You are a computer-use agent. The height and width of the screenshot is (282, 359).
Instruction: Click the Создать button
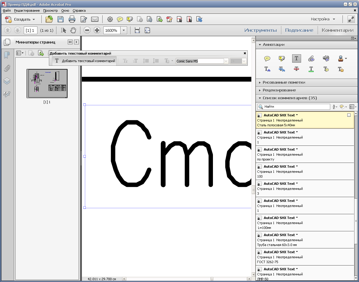pyautogui.click(x=20, y=19)
